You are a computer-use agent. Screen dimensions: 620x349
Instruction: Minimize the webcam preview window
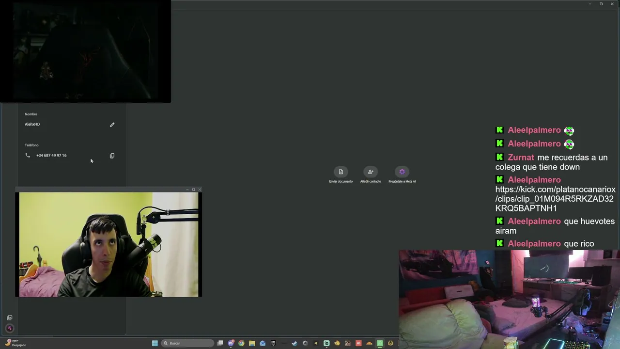187,190
